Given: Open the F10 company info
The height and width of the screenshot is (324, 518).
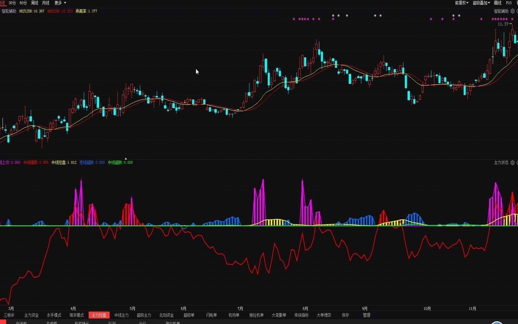Looking at the screenshot, I should (x=509, y=3).
